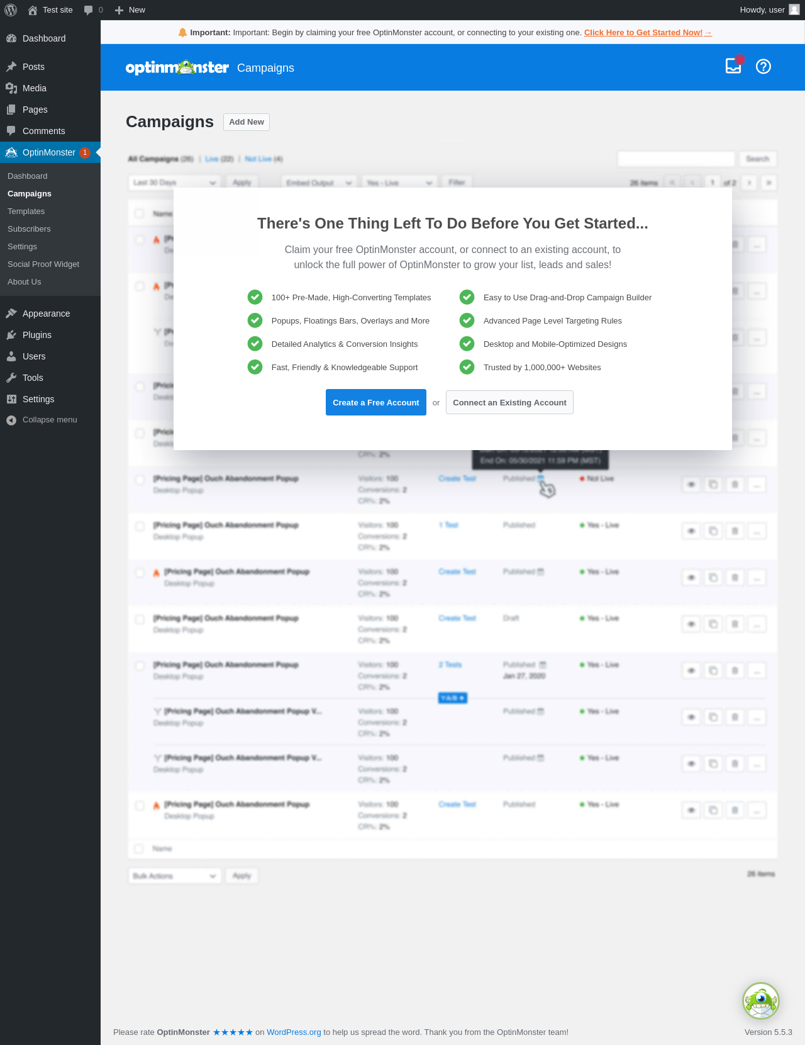The height and width of the screenshot is (1045, 805).
Task: Click the Search button above table
Action: click(x=758, y=159)
